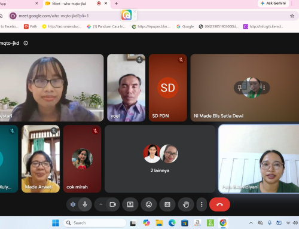299x229 pixels.
Task: Select Made Arwati's video tile
Action: (41, 159)
